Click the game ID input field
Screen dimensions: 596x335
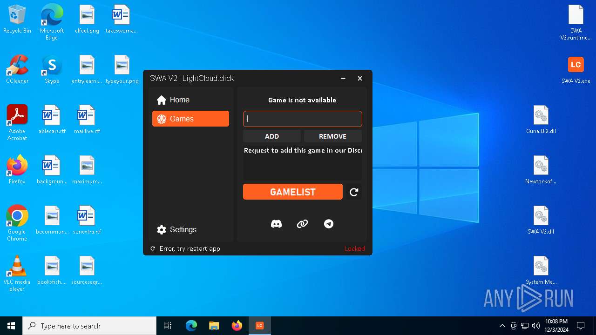[x=302, y=119]
